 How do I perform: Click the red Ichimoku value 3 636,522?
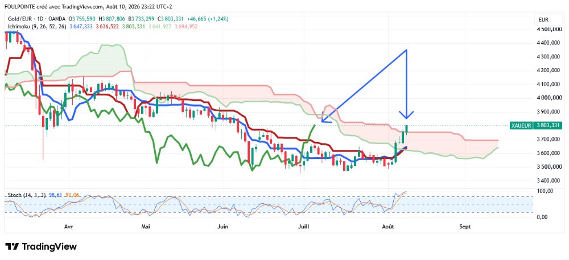coord(106,27)
